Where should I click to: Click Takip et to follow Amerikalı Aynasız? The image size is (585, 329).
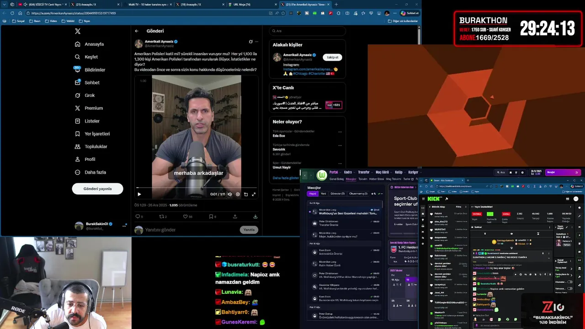332,57
